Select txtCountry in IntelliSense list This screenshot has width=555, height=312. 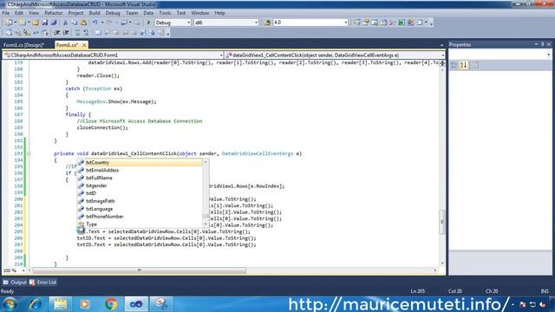(x=140, y=163)
